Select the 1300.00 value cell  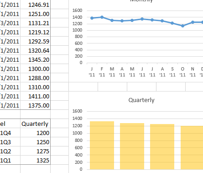(35, 69)
